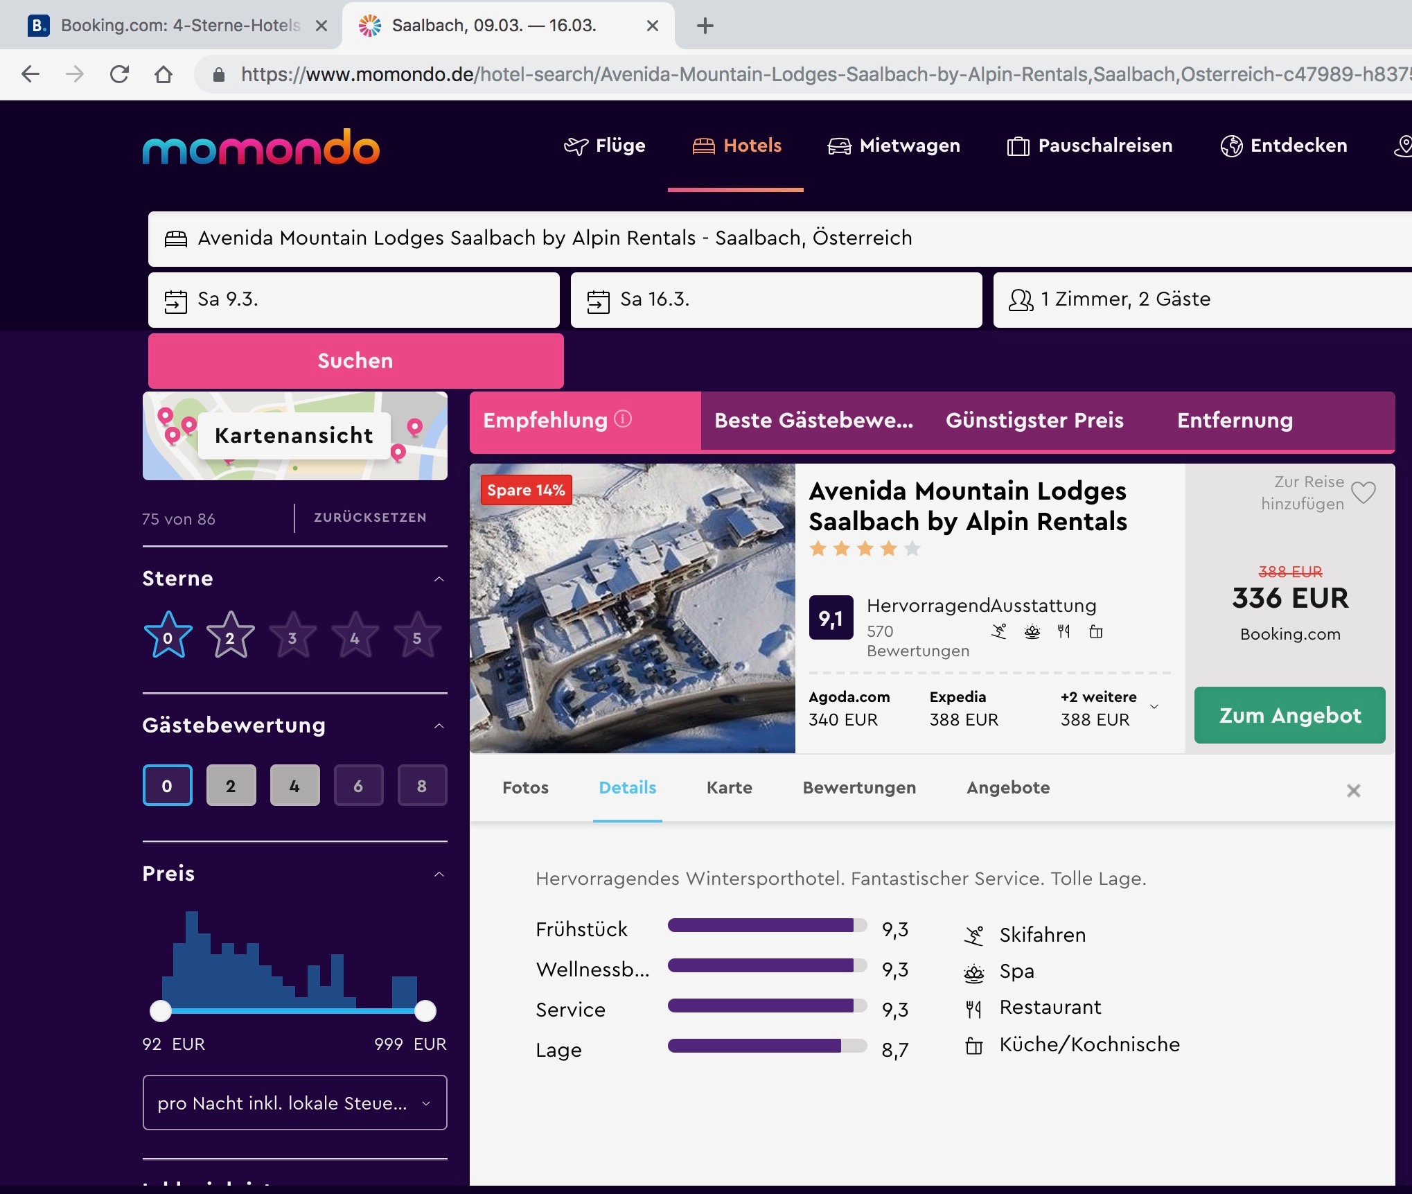Click the skiing amenity icon in hotel card
Image resolution: width=1412 pixels, height=1194 pixels.
(999, 631)
